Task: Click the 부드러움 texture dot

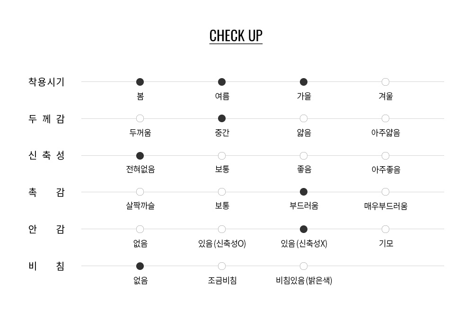Action: [304, 192]
